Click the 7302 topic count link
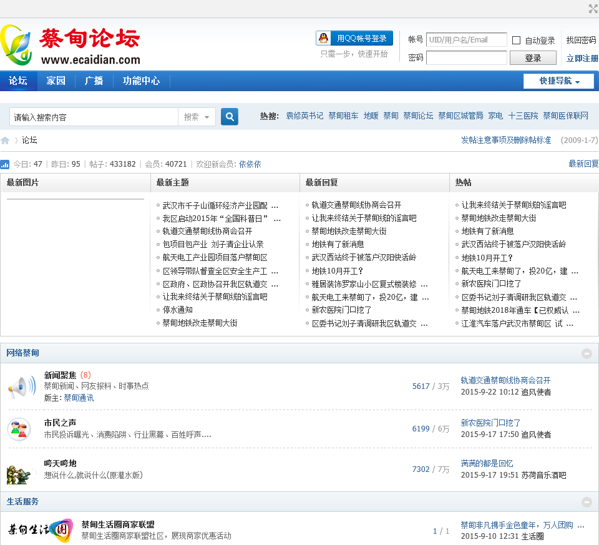 (x=421, y=469)
